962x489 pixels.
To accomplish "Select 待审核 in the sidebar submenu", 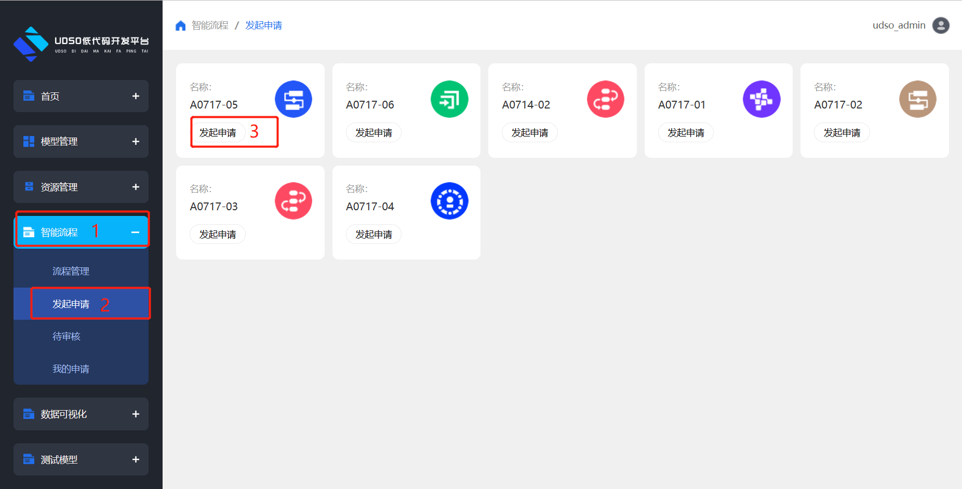I will pyautogui.click(x=66, y=336).
